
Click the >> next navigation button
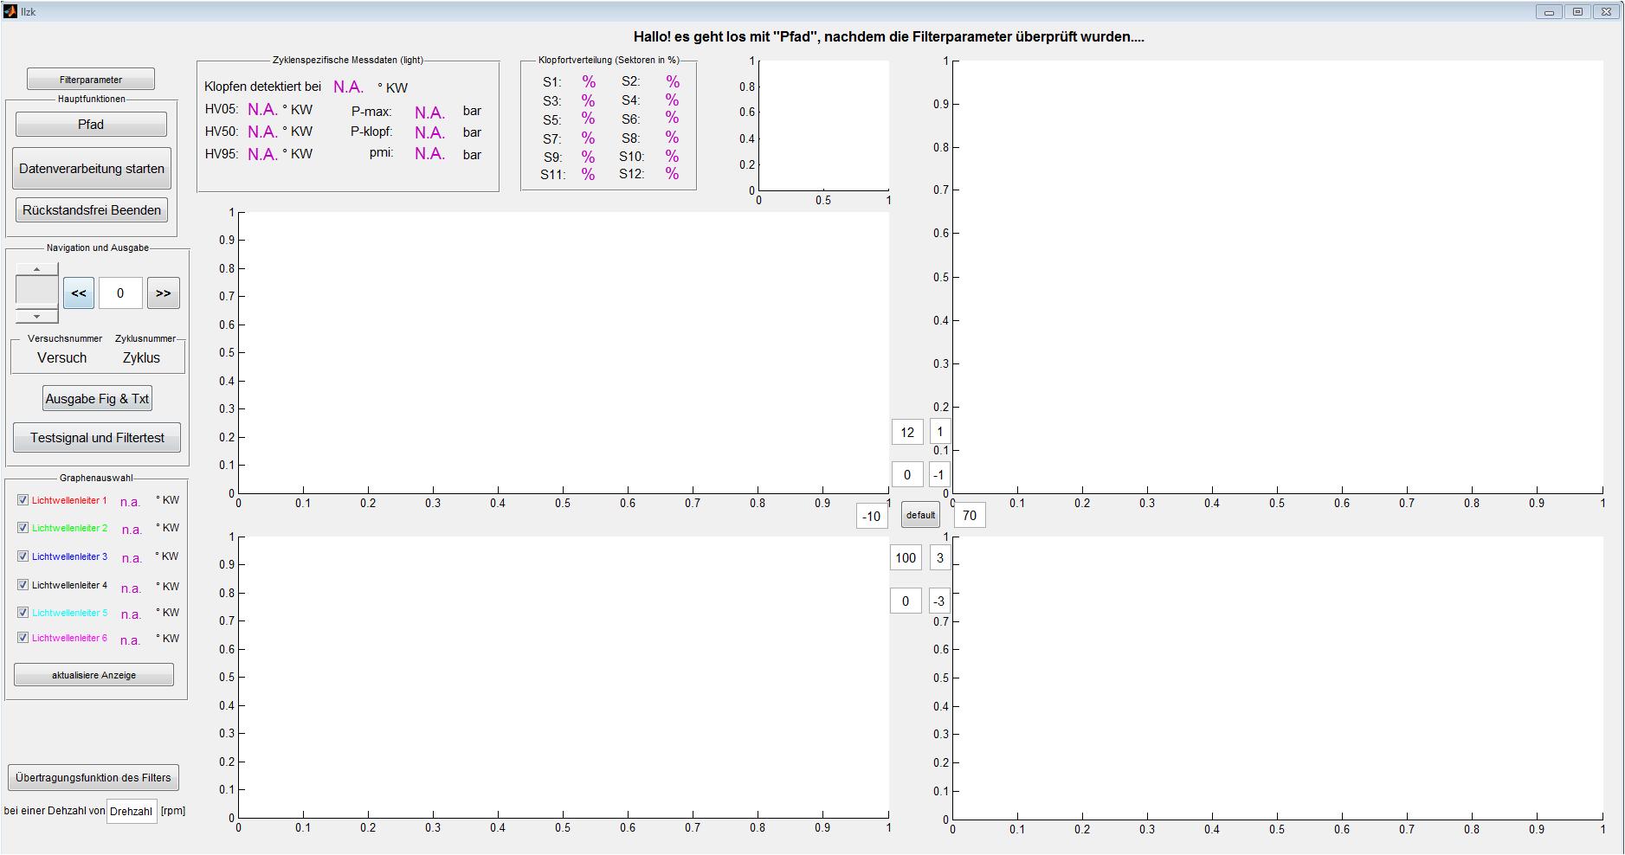(163, 293)
